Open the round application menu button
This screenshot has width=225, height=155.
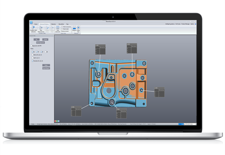[31, 23]
